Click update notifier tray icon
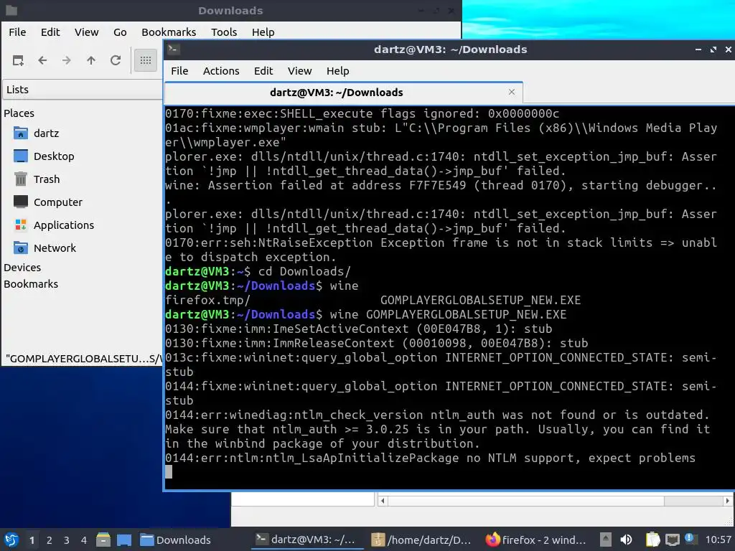The height and width of the screenshot is (551, 735). click(690, 539)
